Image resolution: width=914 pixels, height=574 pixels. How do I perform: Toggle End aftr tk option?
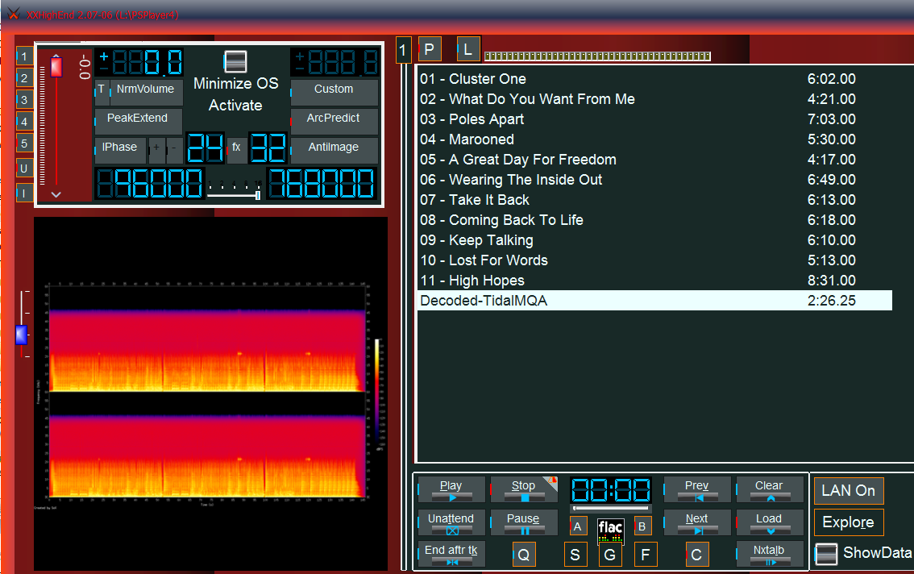tap(451, 554)
